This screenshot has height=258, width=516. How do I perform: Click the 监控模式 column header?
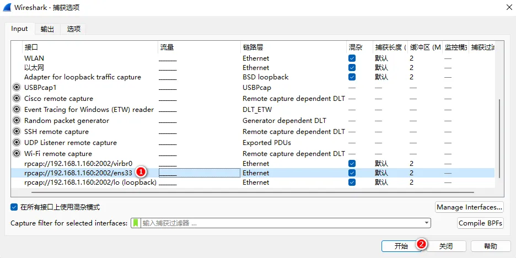click(x=455, y=47)
